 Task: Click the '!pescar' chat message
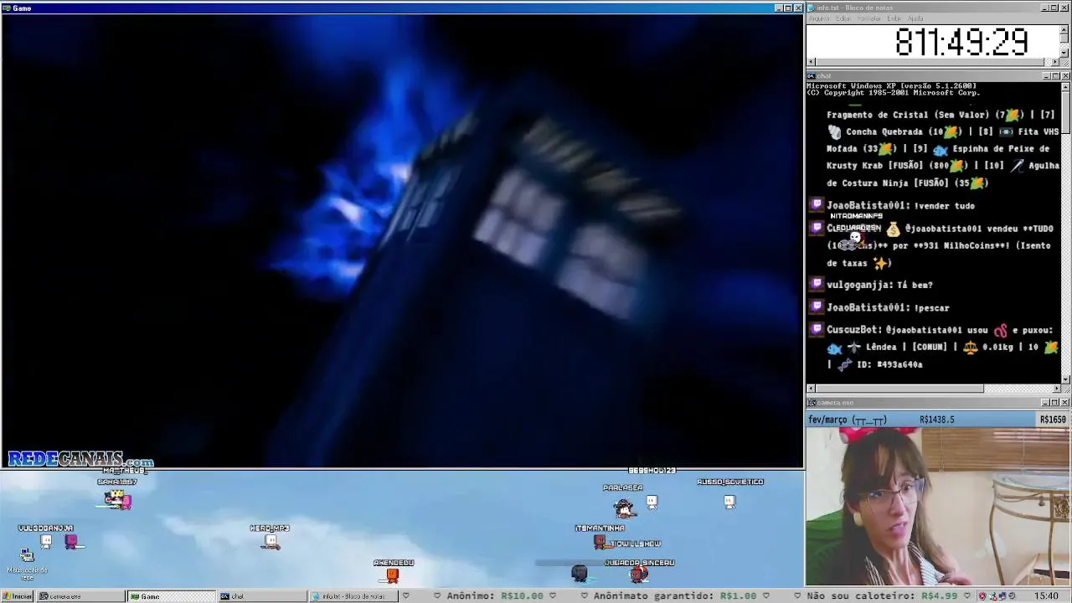tap(932, 307)
